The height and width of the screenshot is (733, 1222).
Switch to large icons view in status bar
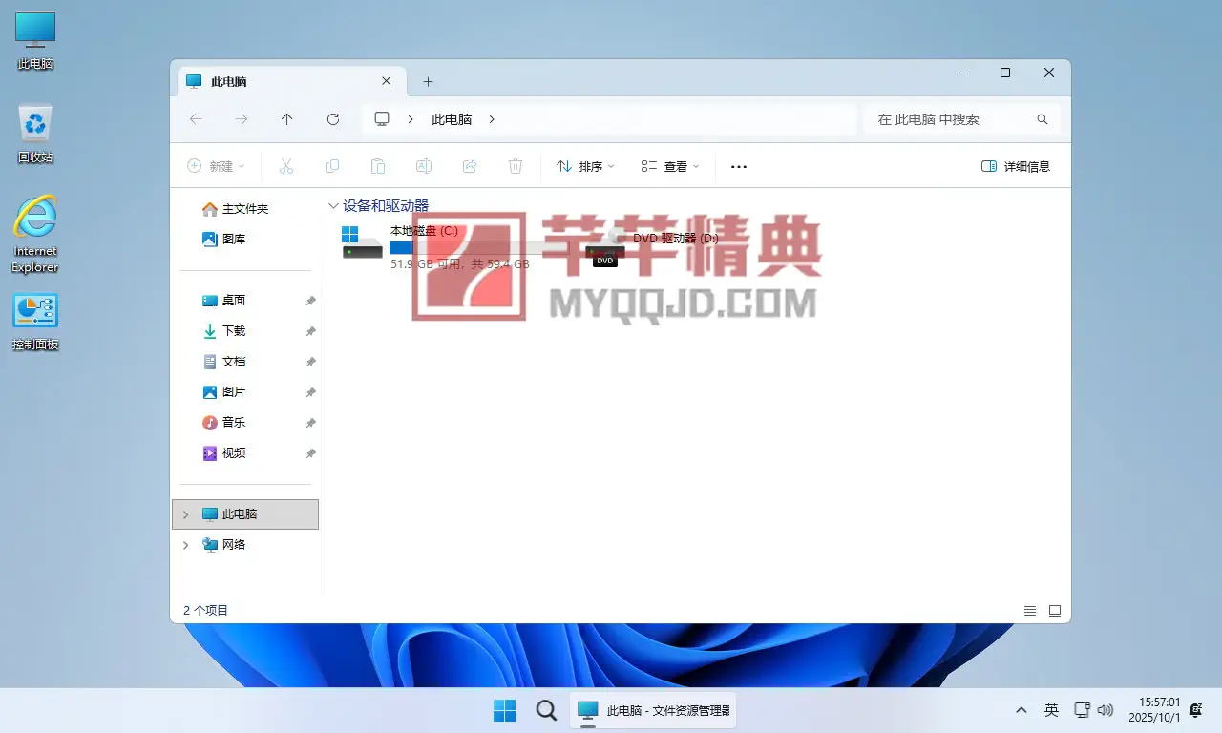[1055, 610]
